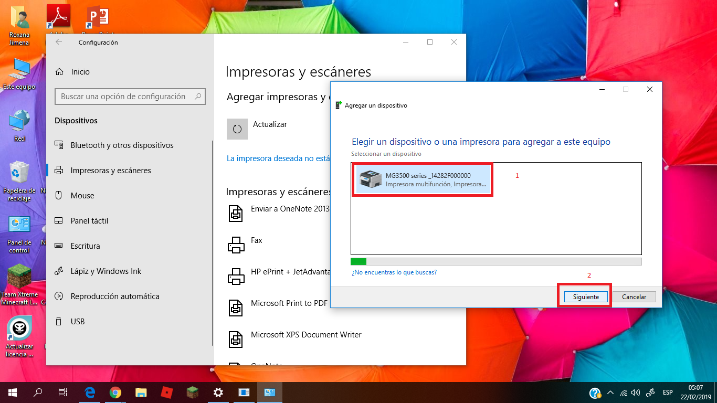Open 'La impresora deseada no está' link
Viewport: 717px width, 403px height.
point(278,158)
